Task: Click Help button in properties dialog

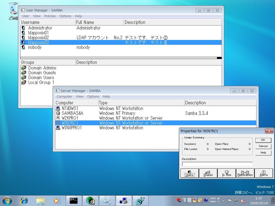Action: pyautogui.click(x=263, y=153)
